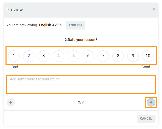Screen dimensions: 162x129
Task: Select rating 9
Action: [133, 56]
